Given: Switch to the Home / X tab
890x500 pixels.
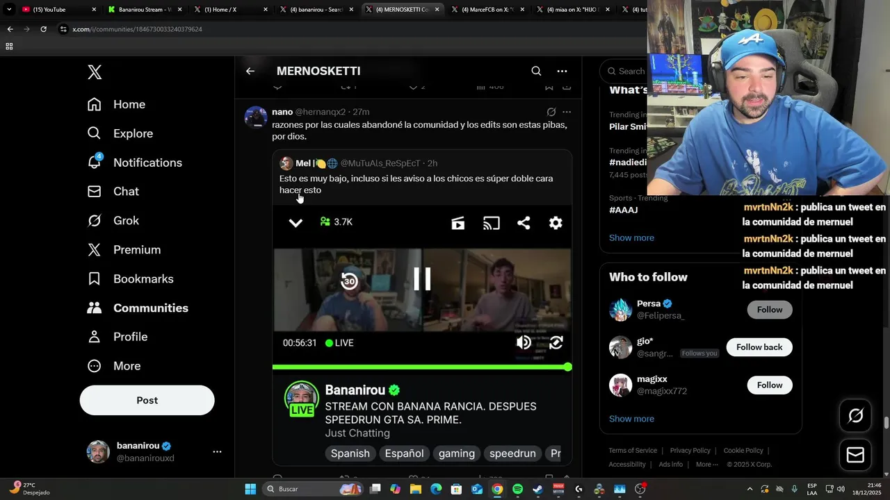Looking at the screenshot, I should (x=230, y=10).
